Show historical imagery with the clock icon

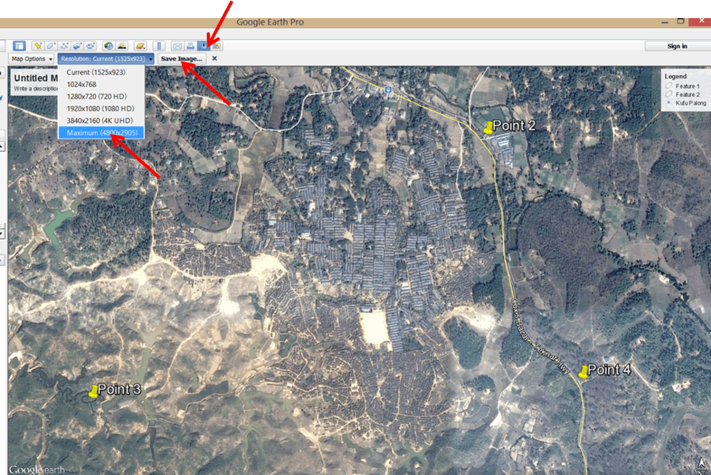(109, 46)
